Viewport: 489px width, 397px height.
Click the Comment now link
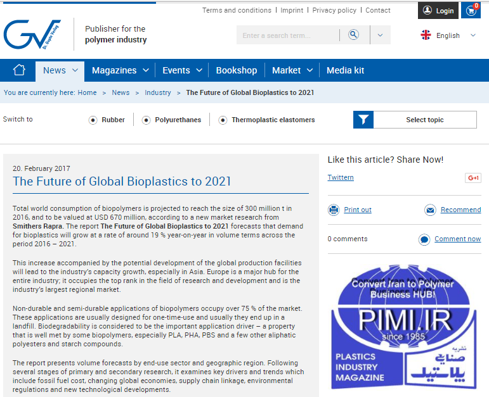tap(458, 239)
